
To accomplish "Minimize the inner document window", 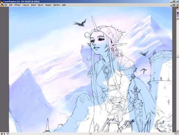I will tap(172, 5).
